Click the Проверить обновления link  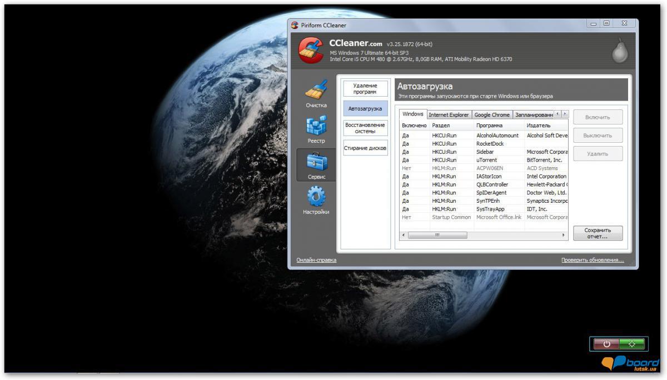pyautogui.click(x=592, y=260)
